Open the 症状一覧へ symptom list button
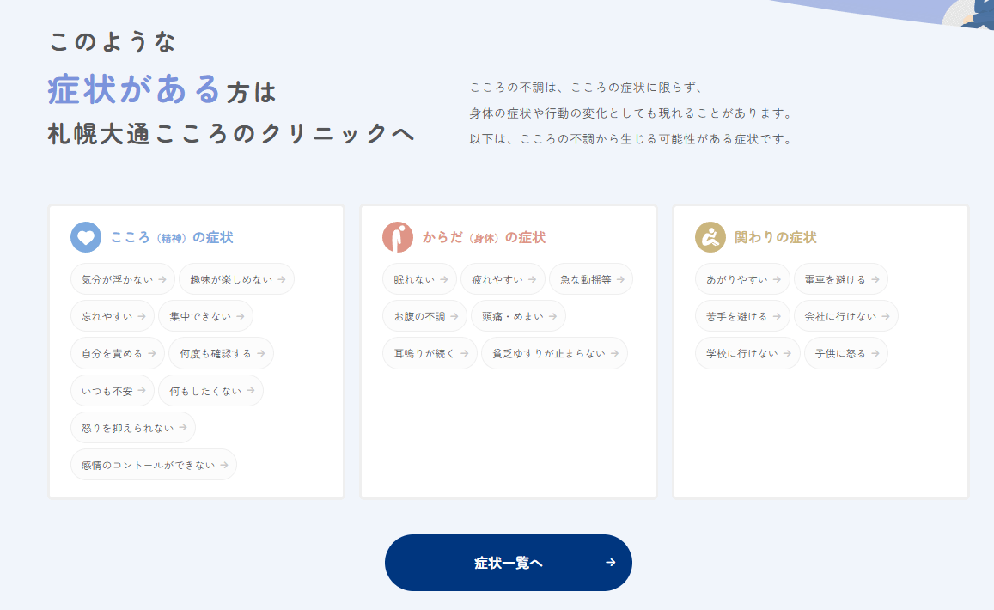This screenshot has width=994, height=610. click(x=508, y=563)
